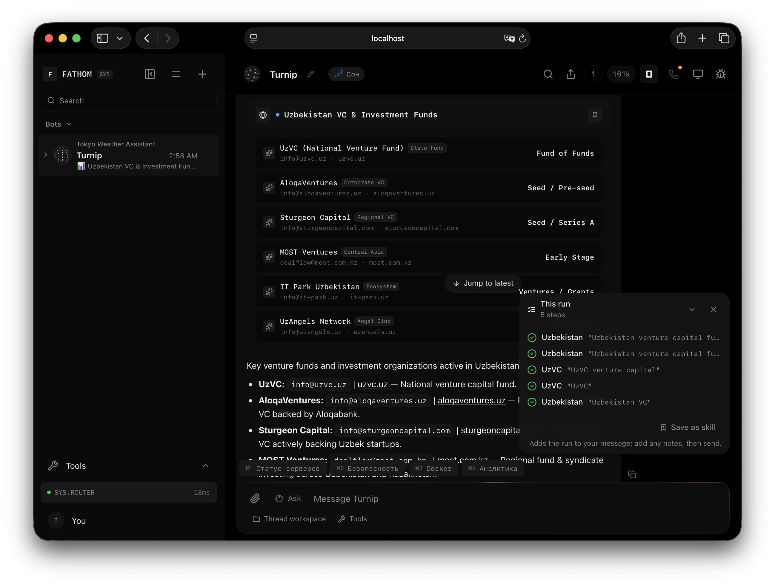Image resolution: width=775 pixels, height=585 pixels.
Task: Click Save as skill
Action: (x=688, y=427)
